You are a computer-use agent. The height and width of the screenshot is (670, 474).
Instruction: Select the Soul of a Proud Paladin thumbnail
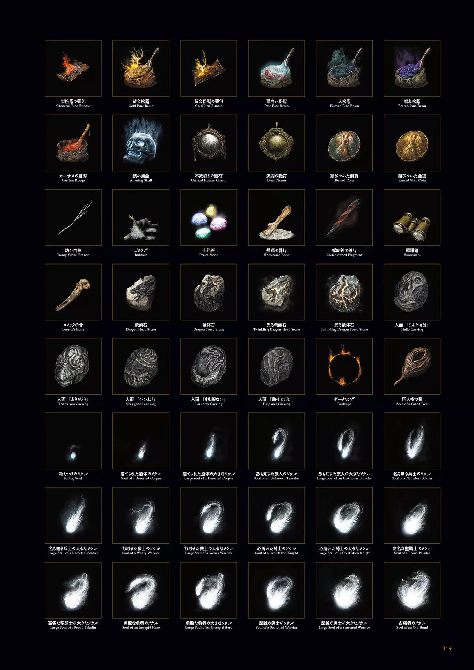(412, 515)
